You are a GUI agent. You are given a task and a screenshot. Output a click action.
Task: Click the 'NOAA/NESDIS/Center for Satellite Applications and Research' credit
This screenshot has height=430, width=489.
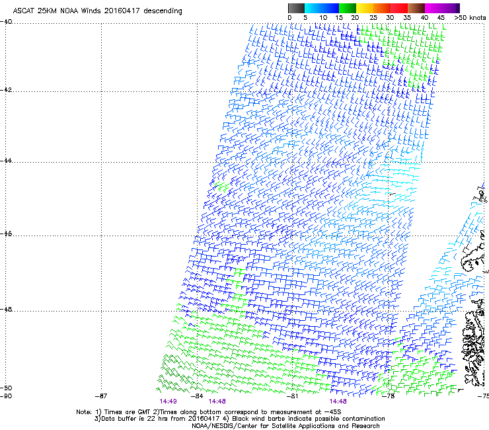[285, 426]
